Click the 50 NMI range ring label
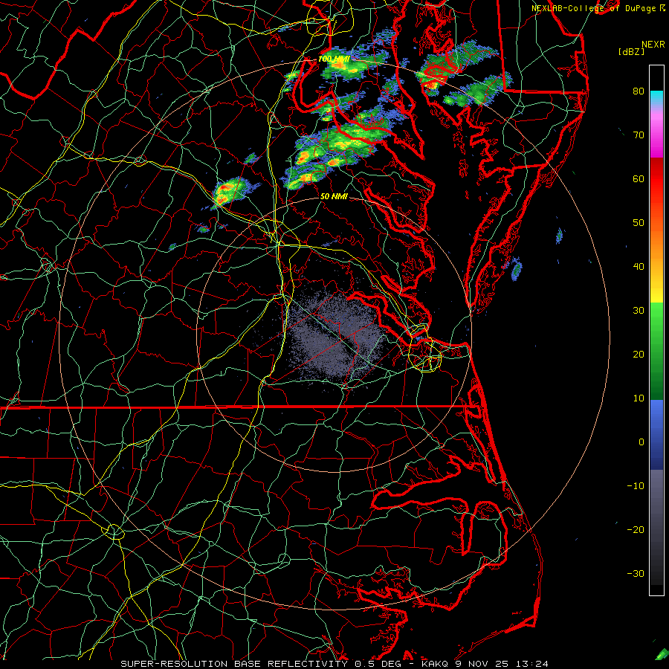Viewport: 669px width, 669px height. click(334, 196)
